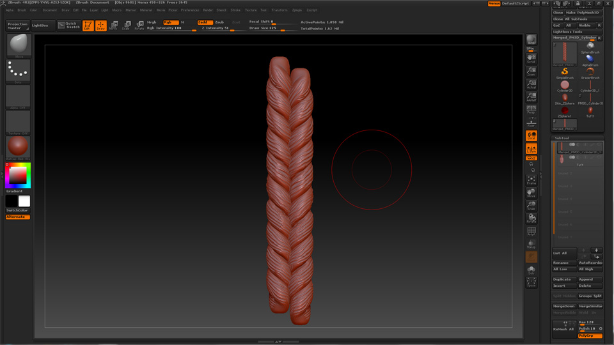Open the Tool menu
The width and height of the screenshot is (614, 345).
click(264, 10)
